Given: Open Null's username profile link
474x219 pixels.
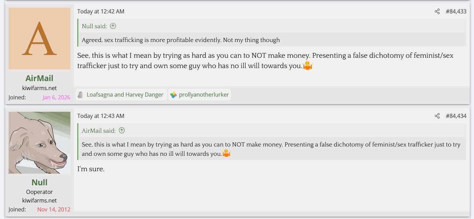Looking at the screenshot, I should click(x=39, y=183).
